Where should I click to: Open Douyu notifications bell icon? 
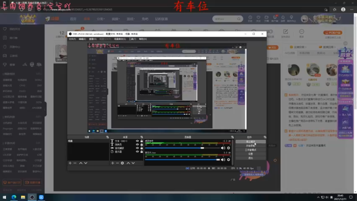(283, 18)
